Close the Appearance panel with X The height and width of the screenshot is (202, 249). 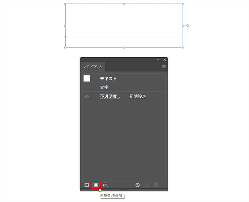pyautogui.click(x=165, y=60)
